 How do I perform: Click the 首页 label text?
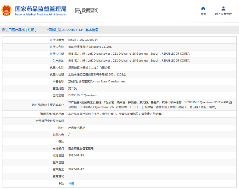(x=203, y=14)
